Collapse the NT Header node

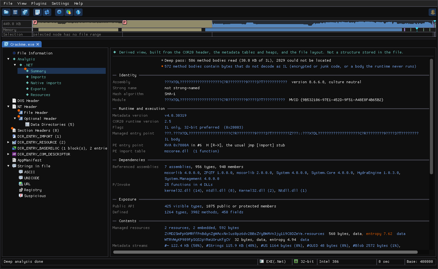click(8, 107)
